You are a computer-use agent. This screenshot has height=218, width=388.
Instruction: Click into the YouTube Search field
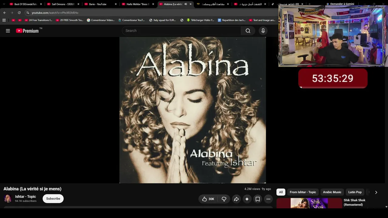pyautogui.click(x=182, y=31)
